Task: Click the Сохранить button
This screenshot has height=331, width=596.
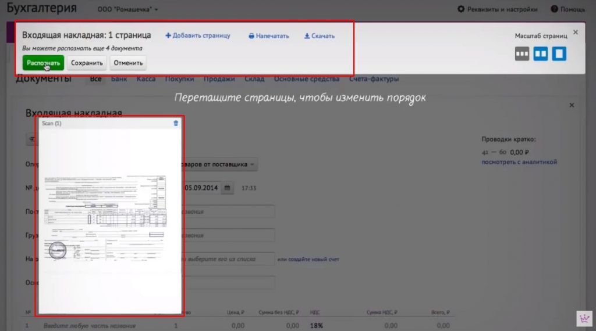Action: [x=87, y=63]
